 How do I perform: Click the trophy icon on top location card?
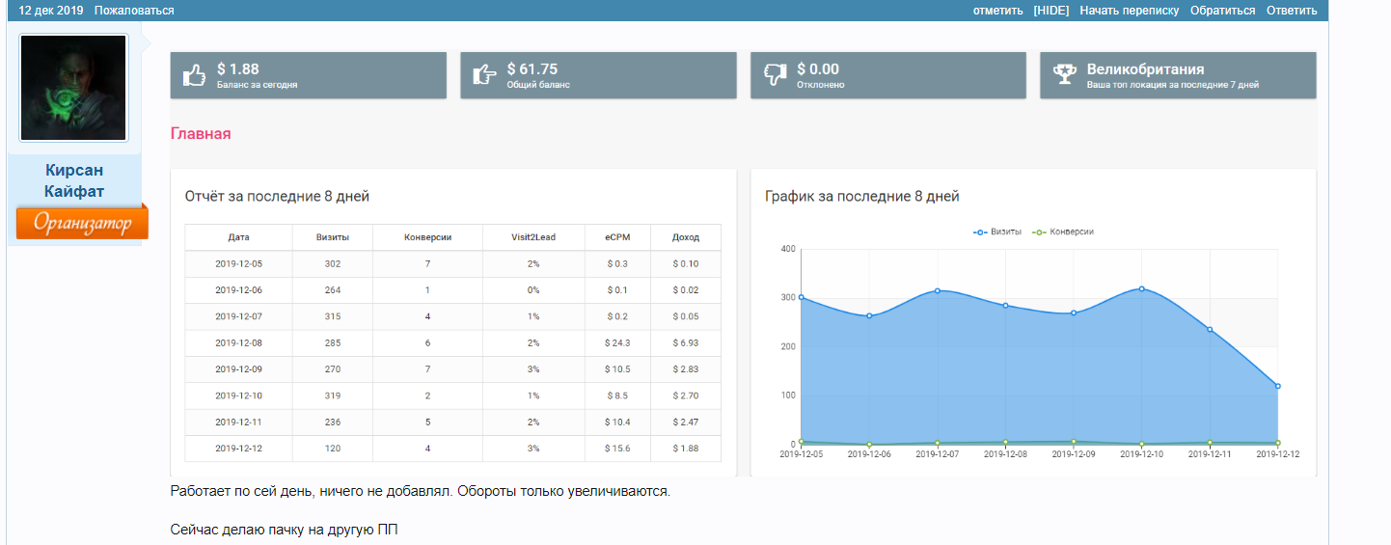pos(1064,75)
